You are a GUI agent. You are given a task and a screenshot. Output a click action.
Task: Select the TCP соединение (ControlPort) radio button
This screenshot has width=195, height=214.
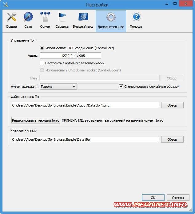pos(42,48)
